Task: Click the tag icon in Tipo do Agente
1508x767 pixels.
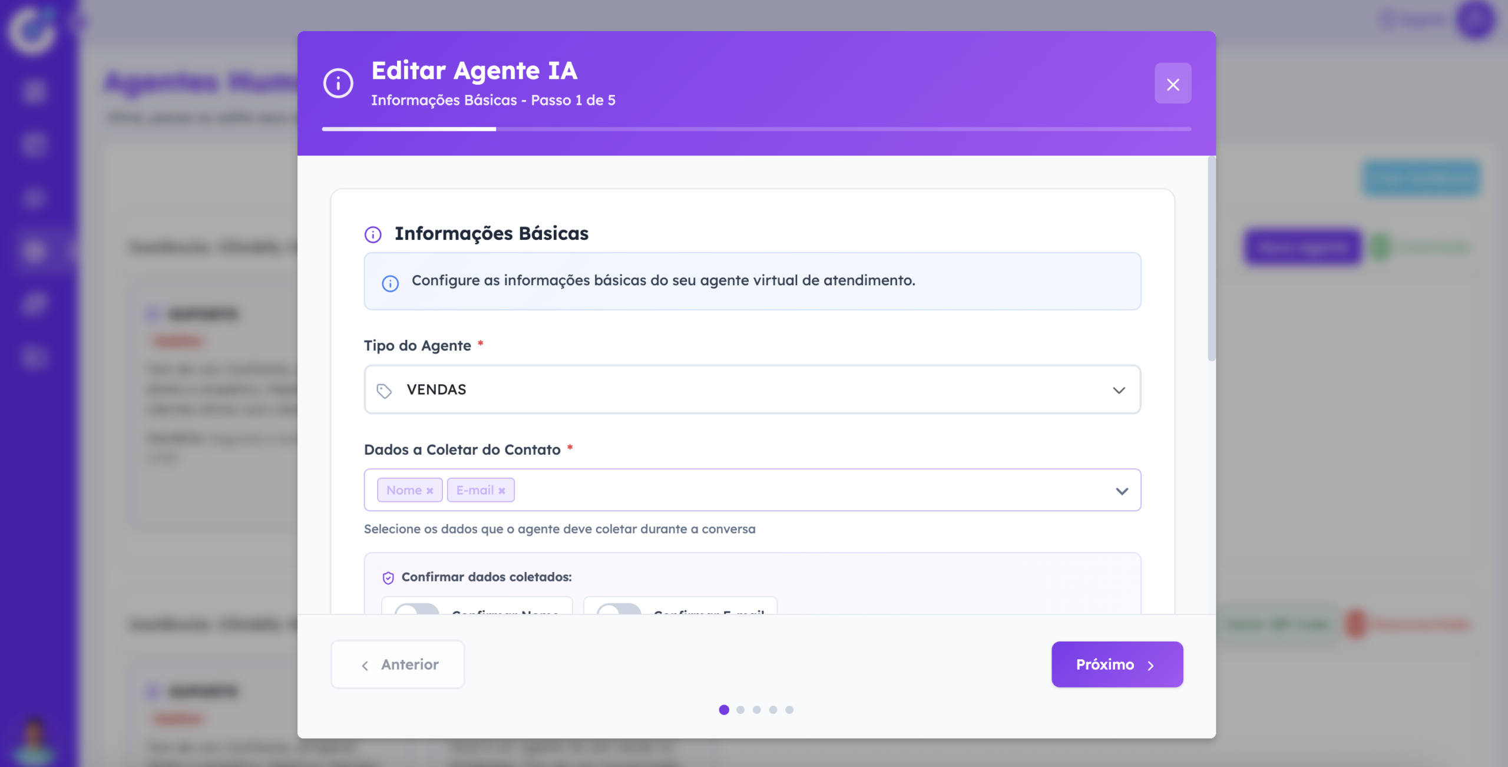Action: [x=384, y=391]
